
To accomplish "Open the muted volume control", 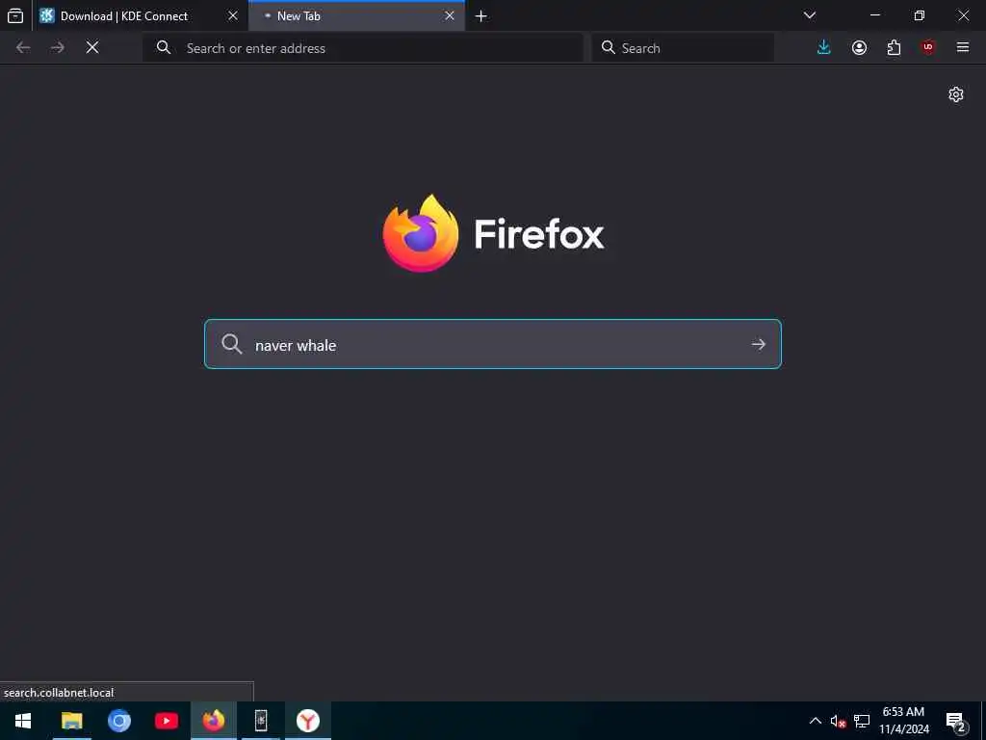I will [x=838, y=721].
